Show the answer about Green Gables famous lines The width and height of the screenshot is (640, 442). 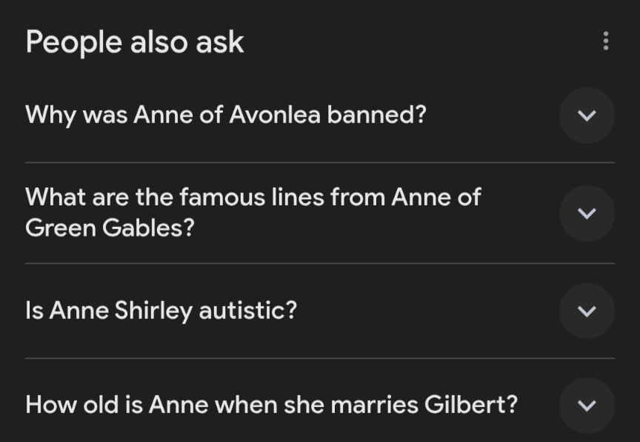tap(587, 214)
